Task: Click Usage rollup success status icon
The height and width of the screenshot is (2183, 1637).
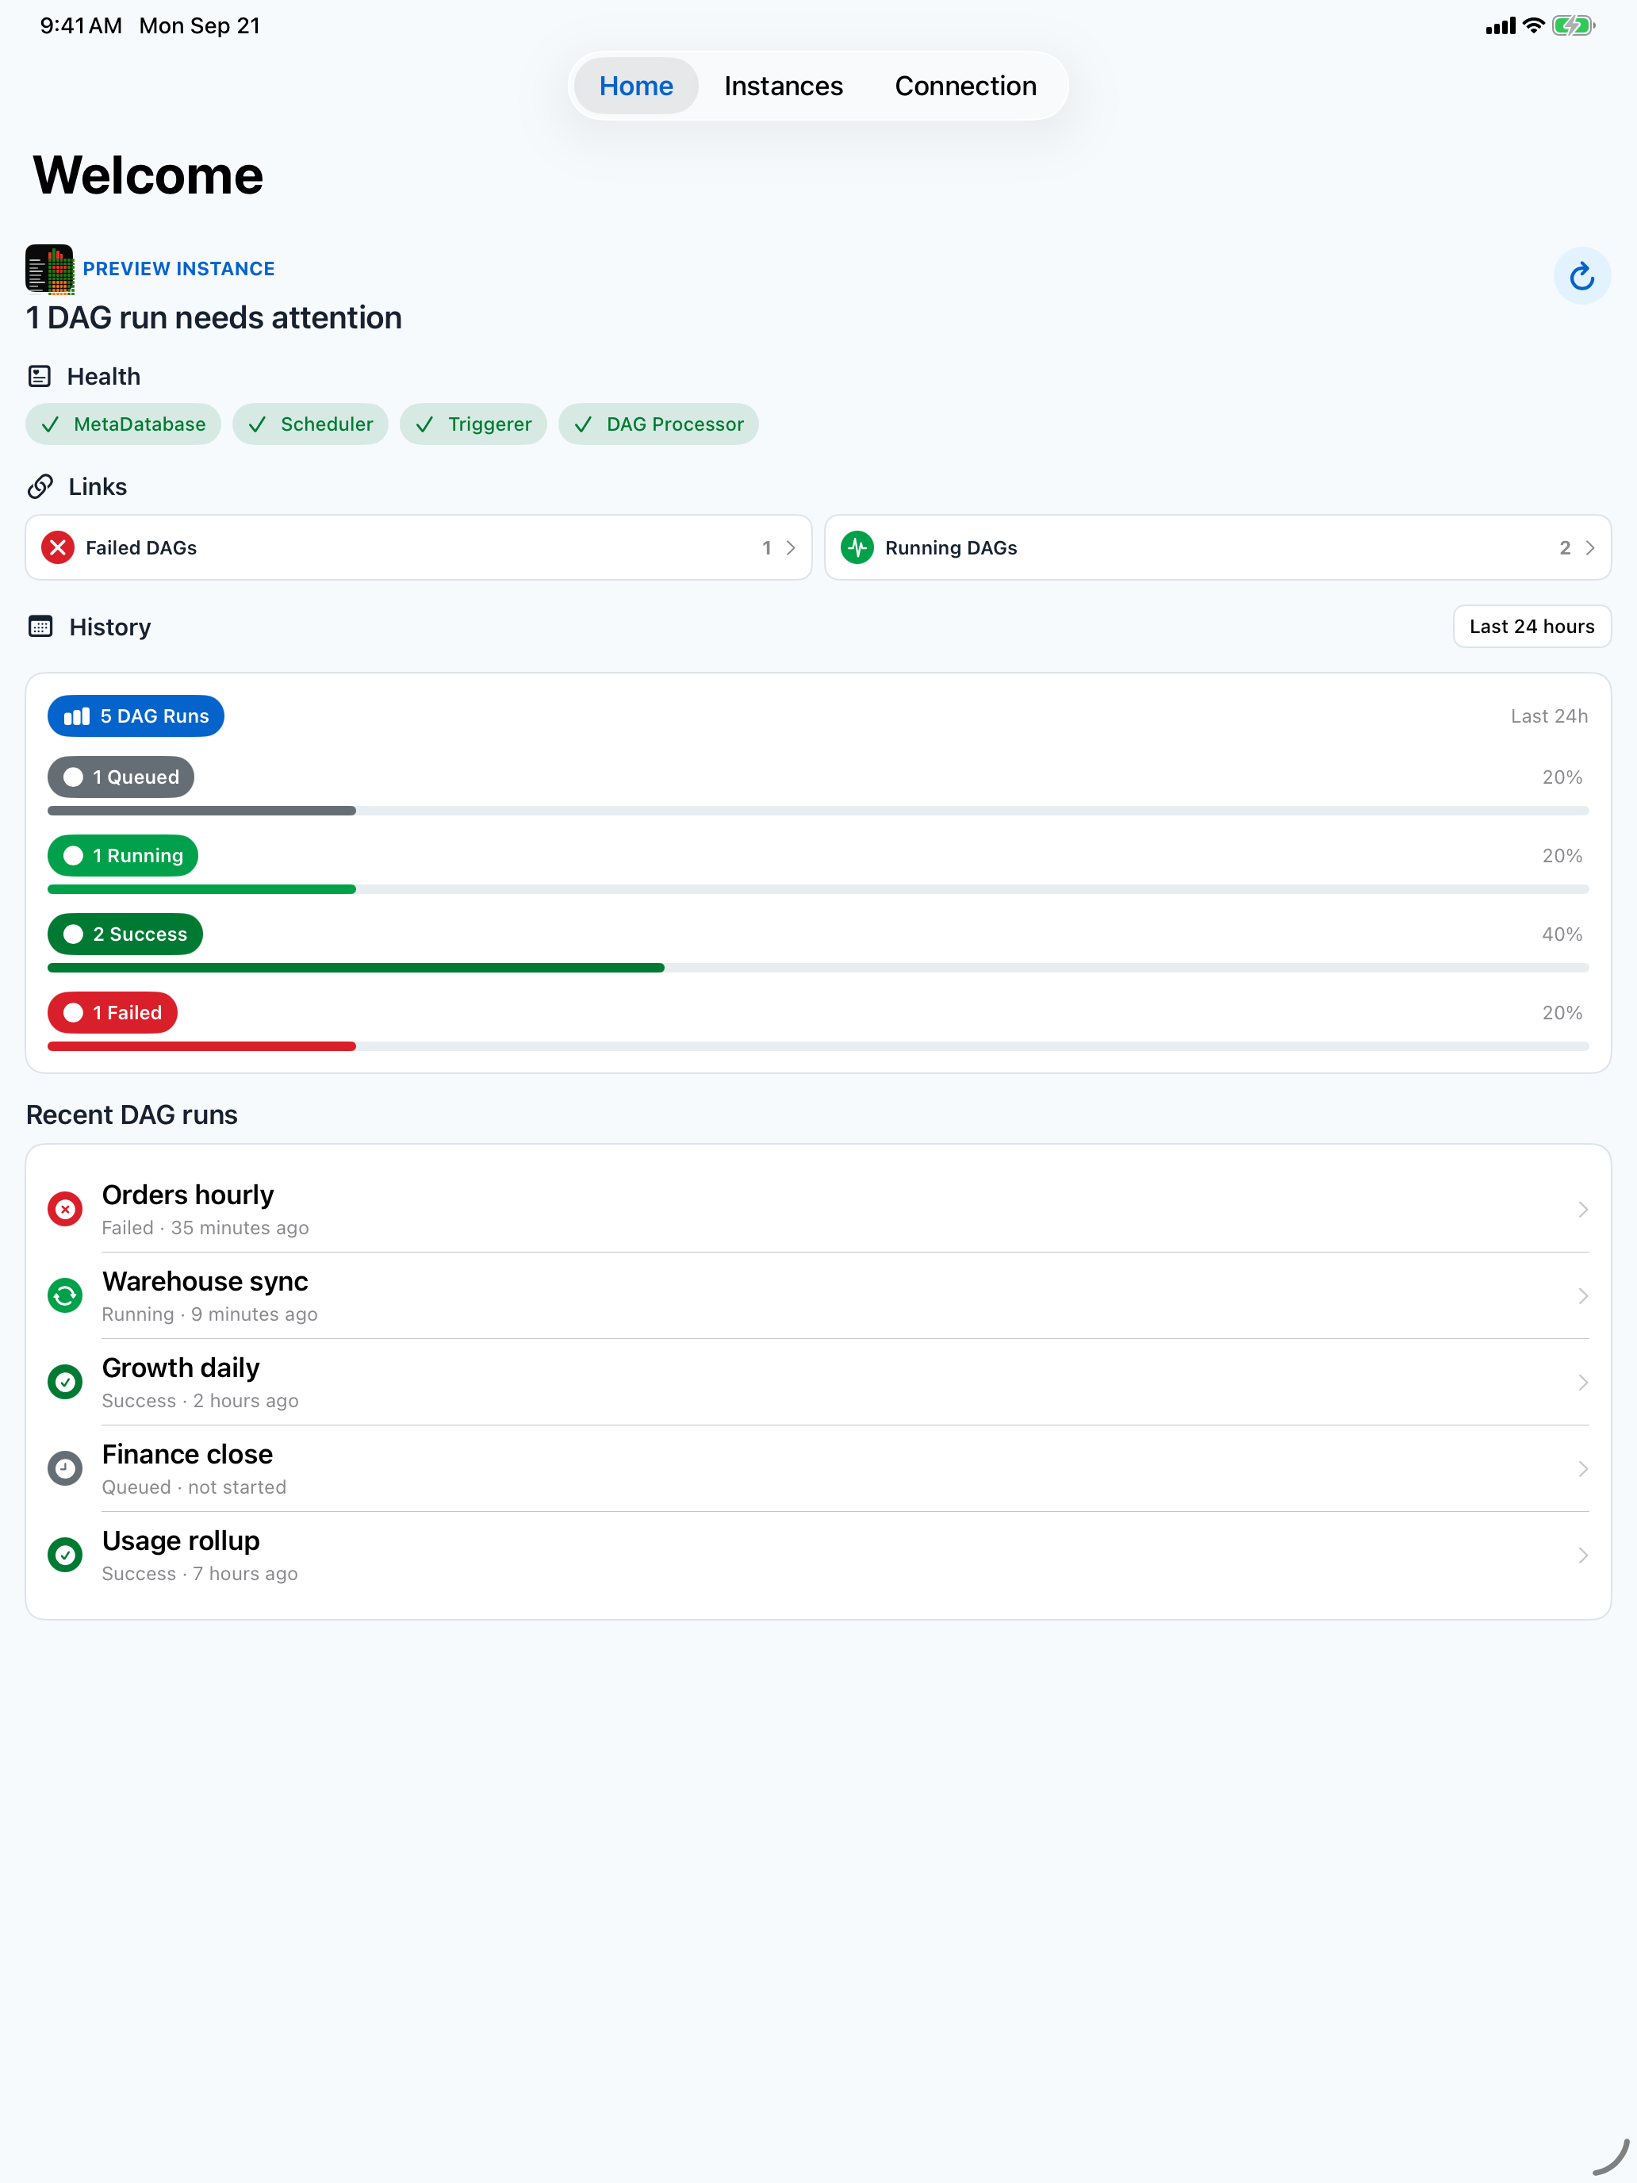Action: 65,1556
